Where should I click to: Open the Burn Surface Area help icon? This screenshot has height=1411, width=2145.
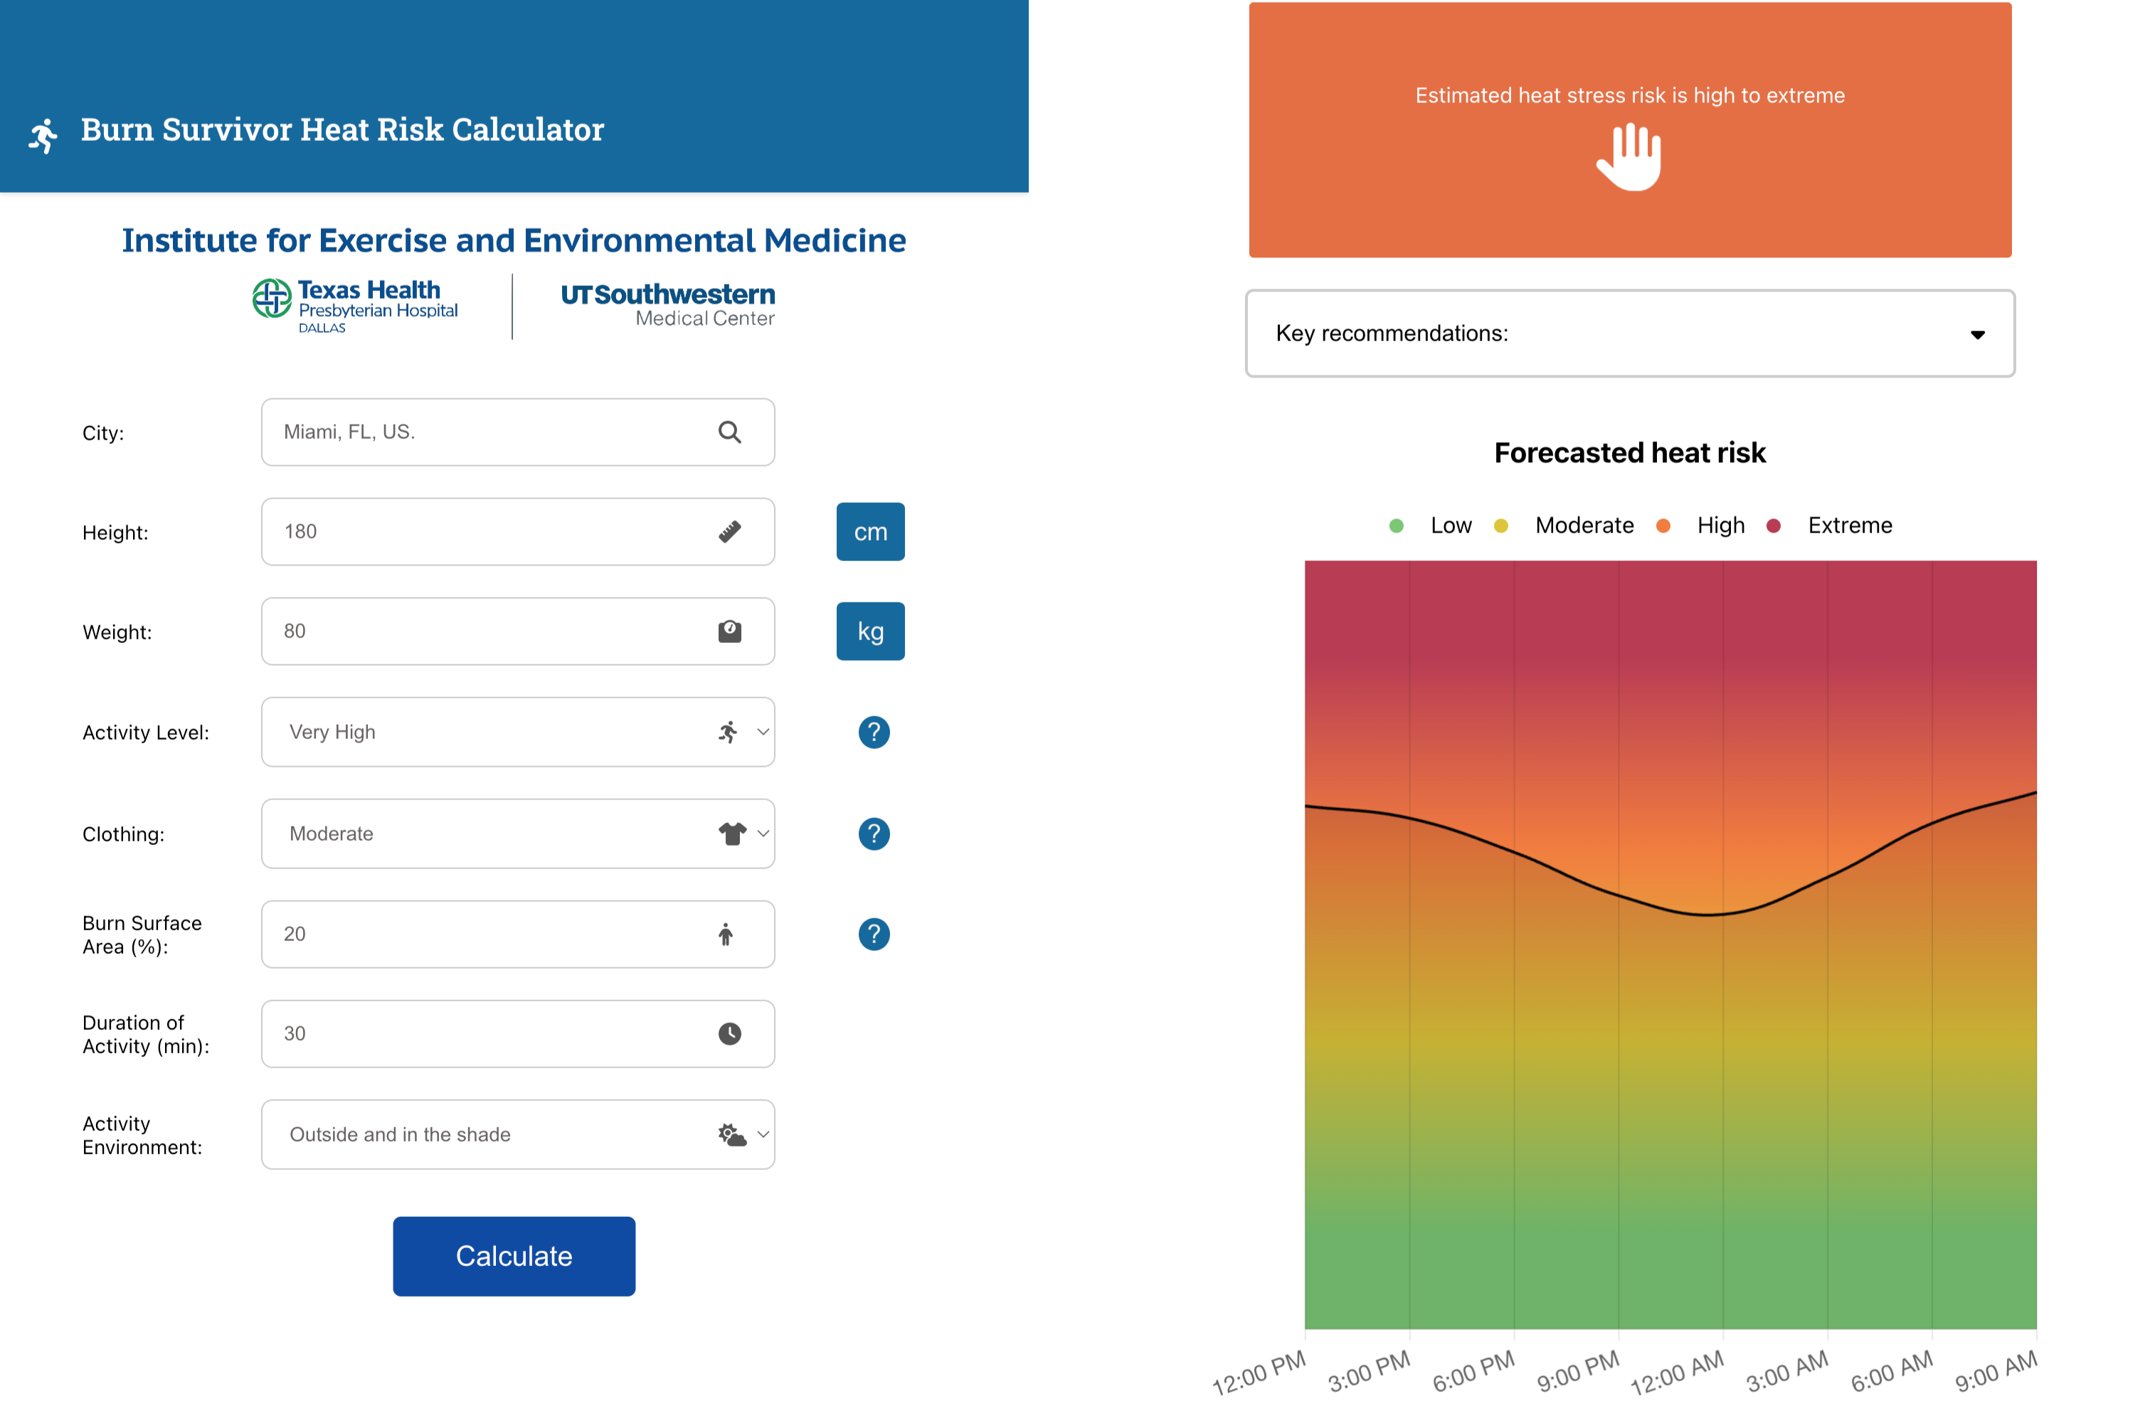pos(874,935)
